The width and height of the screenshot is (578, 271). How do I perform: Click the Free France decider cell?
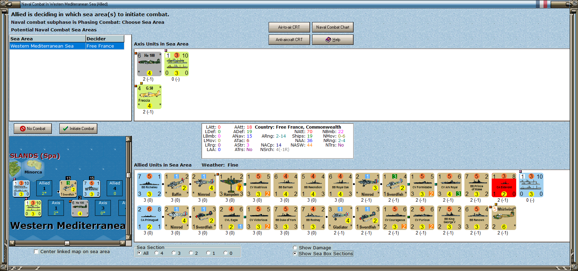[x=105, y=46]
